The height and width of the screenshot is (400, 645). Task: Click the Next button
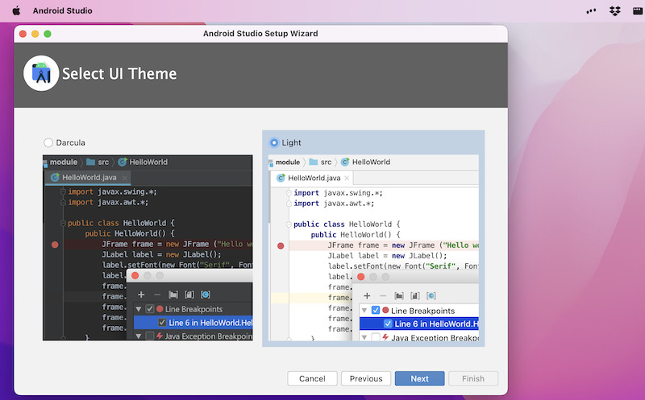tap(419, 378)
